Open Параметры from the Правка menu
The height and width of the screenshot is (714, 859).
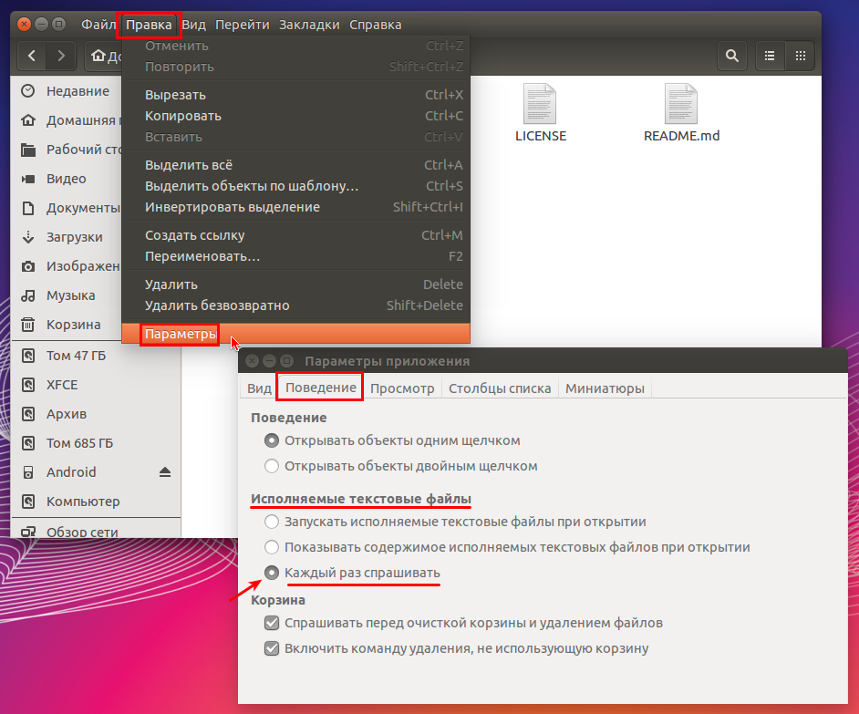pos(295,333)
